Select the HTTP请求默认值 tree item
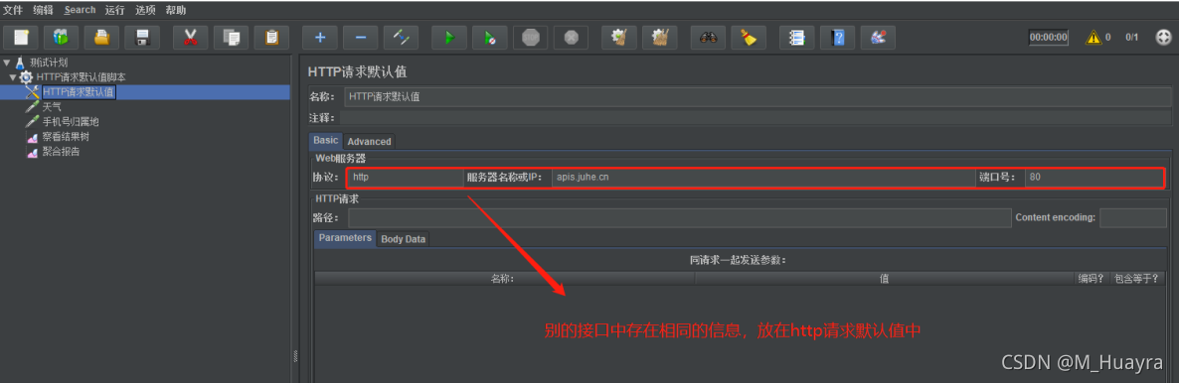This screenshot has height=384, width=1179. click(x=79, y=92)
